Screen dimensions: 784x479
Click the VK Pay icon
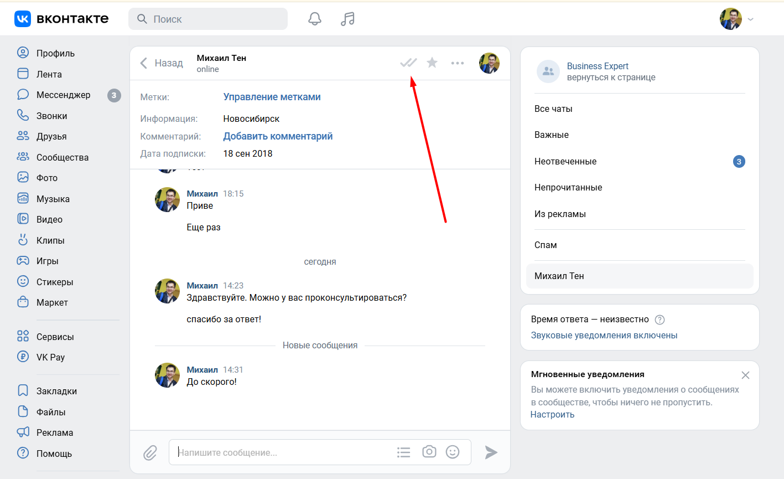23,357
